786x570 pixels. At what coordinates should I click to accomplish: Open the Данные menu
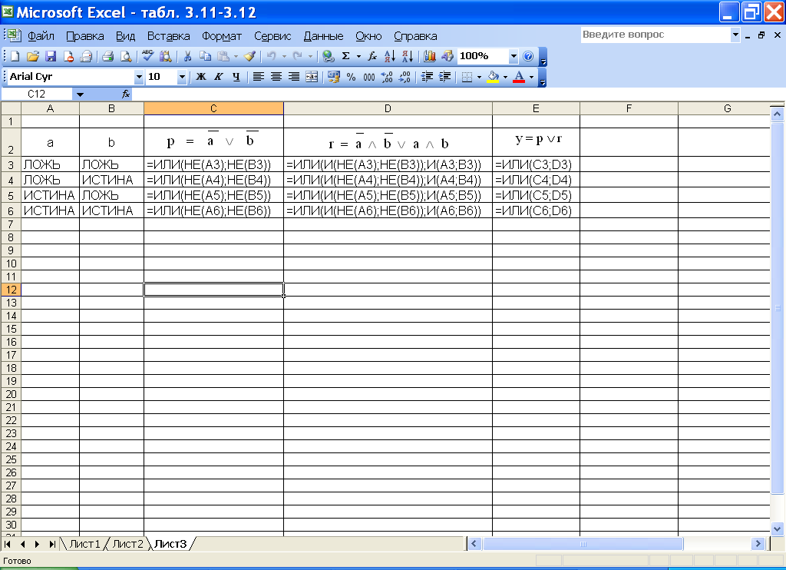[x=324, y=36]
